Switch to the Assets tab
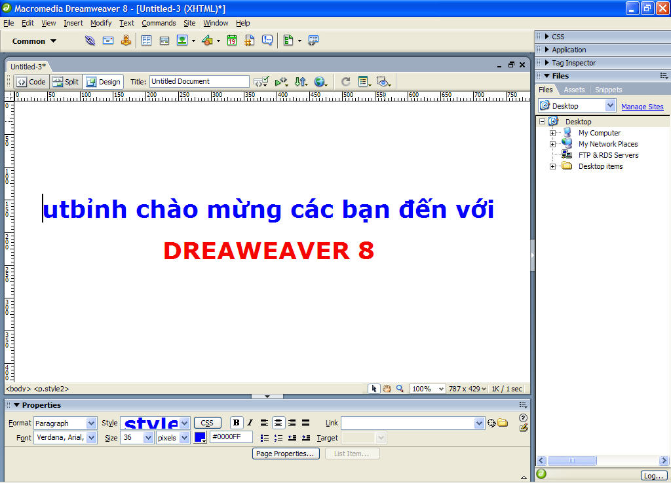Viewport: 671px width, 483px height. coord(574,90)
